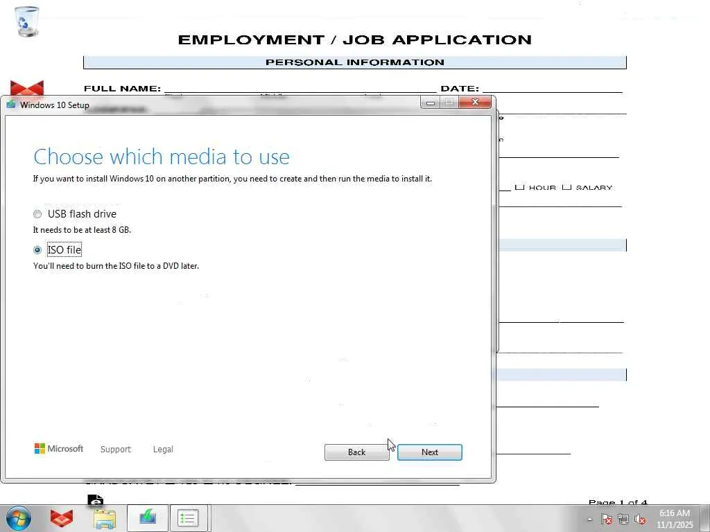Click the PERSONAL INFORMATION header in the document
710x532 pixels.
tap(354, 62)
